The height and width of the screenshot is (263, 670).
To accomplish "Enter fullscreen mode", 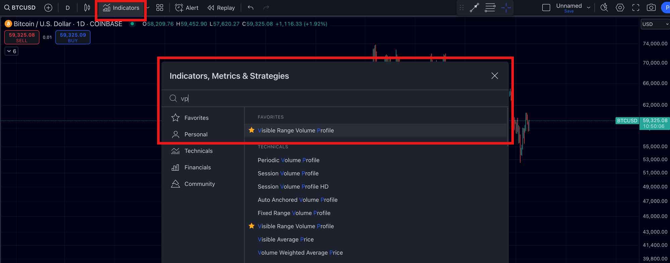I will pyautogui.click(x=635, y=8).
